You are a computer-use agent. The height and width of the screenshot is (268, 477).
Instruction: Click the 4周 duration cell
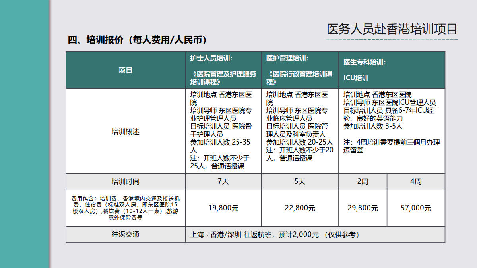(x=416, y=181)
